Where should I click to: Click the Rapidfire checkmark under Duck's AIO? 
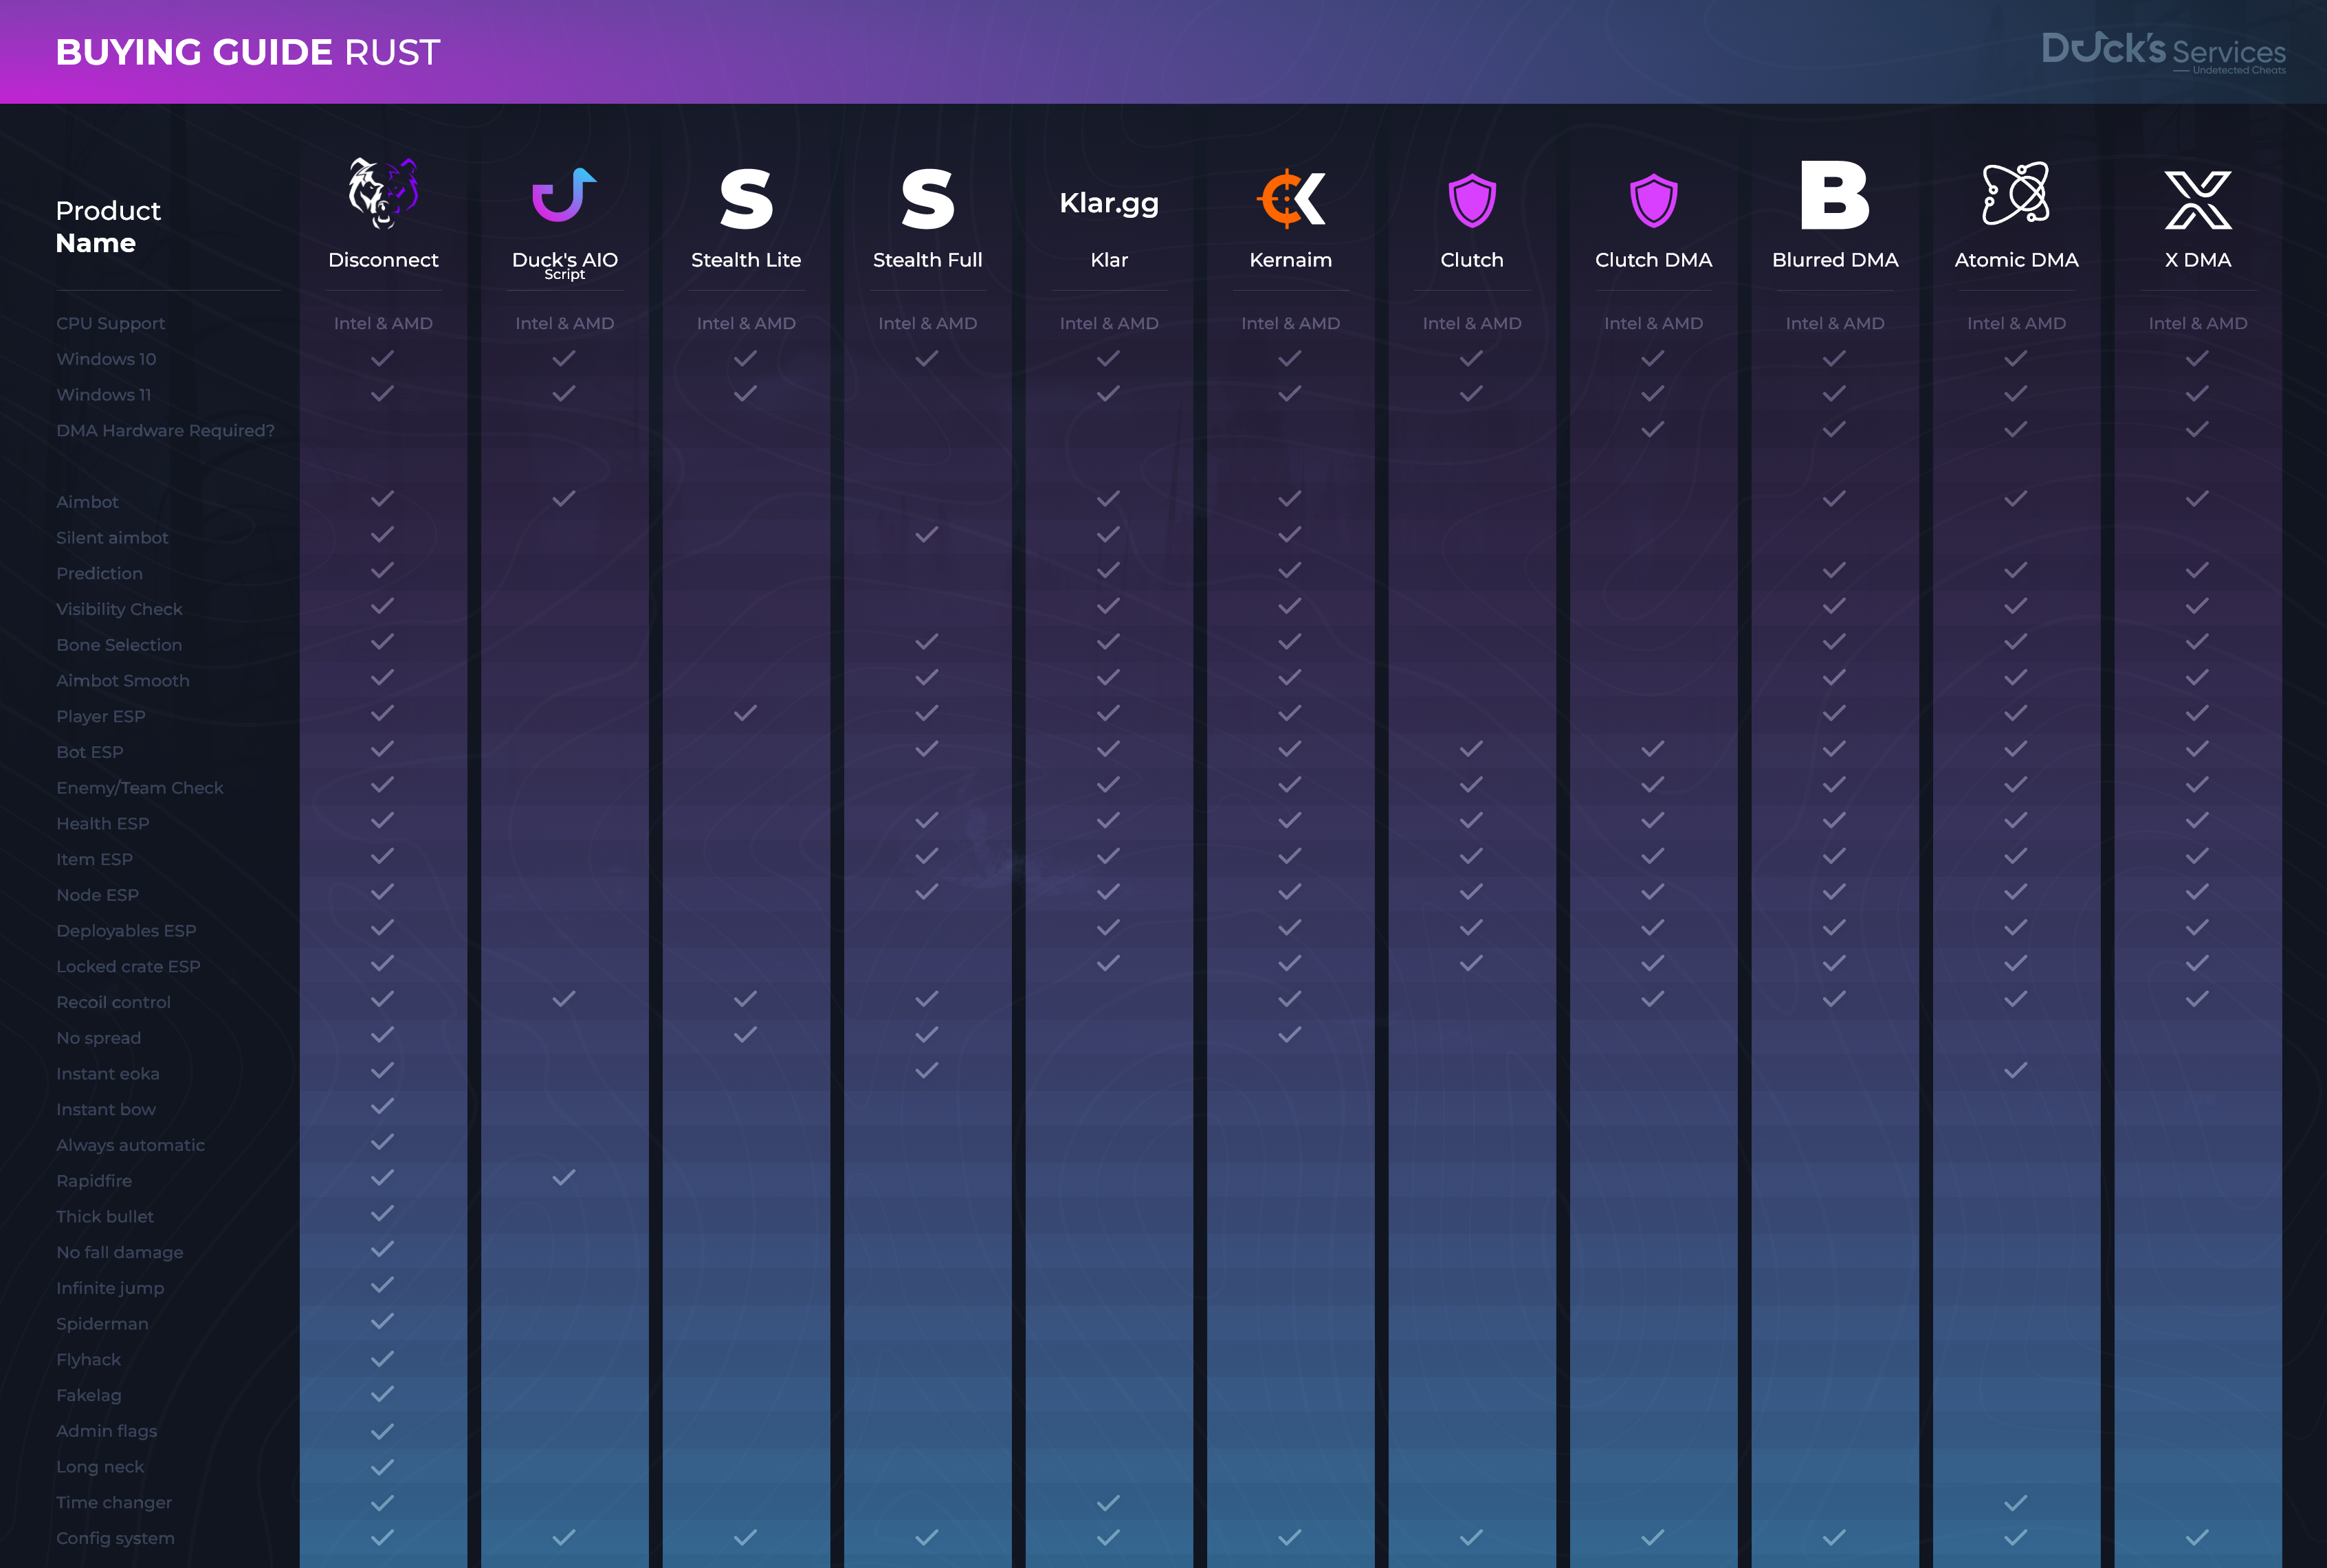point(563,1177)
